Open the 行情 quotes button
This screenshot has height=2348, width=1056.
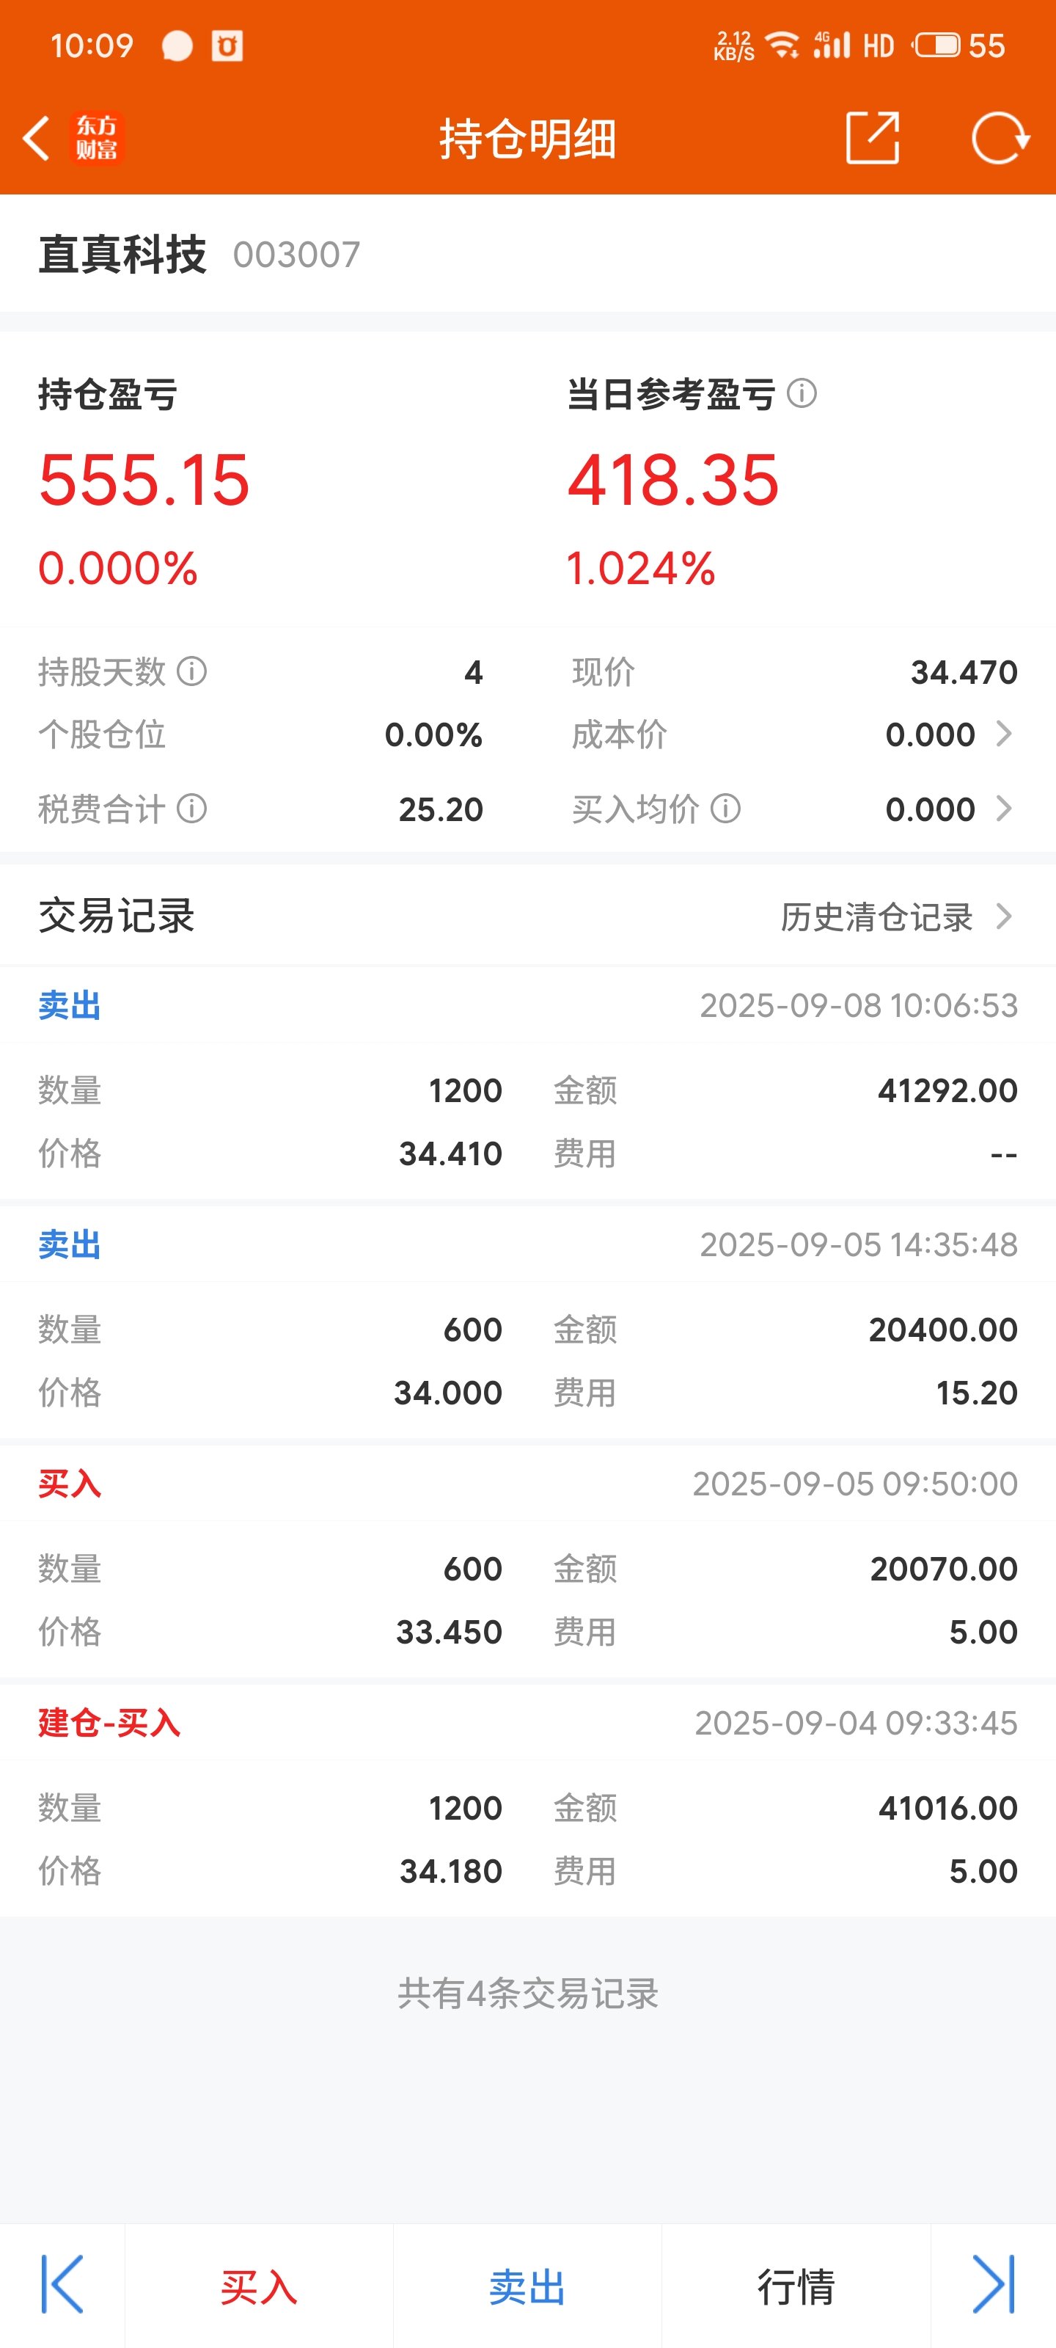coord(796,2286)
